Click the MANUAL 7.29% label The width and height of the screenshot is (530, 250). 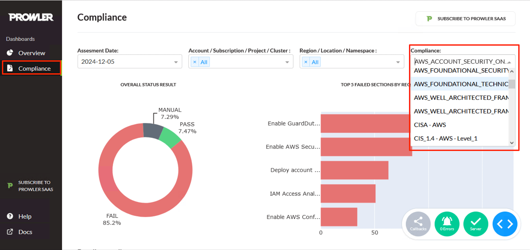click(170, 113)
